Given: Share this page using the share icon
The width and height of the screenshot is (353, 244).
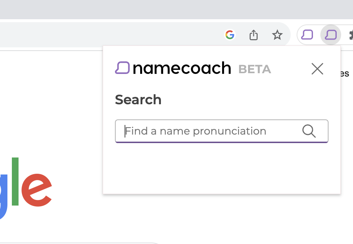Looking at the screenshot, I should pyautogui.click(x=254, y=35).
